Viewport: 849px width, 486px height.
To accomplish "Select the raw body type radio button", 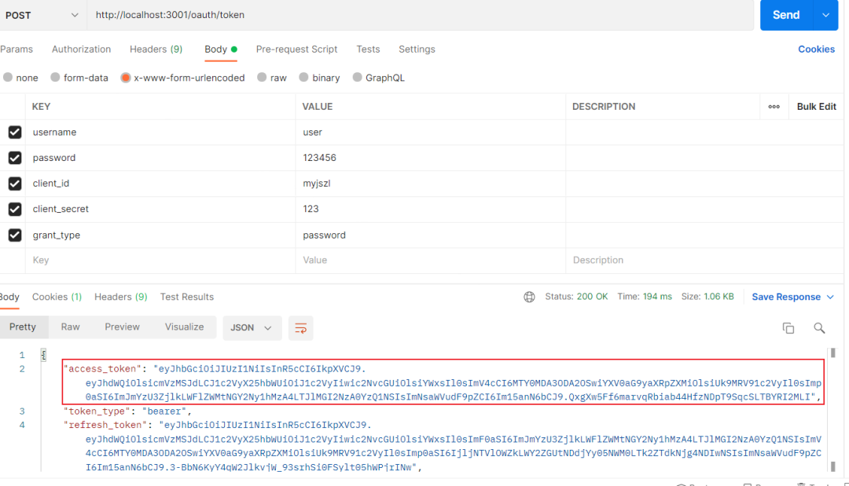I will click(261, 77).
